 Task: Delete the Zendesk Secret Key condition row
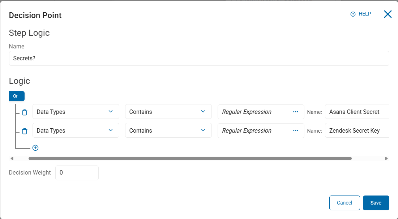click(x=25, y=131)
